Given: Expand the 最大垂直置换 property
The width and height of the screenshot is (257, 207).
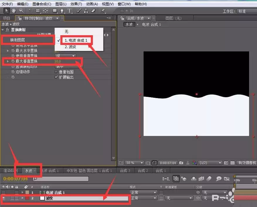Looking at the screenshot, I should click(8, 61).
